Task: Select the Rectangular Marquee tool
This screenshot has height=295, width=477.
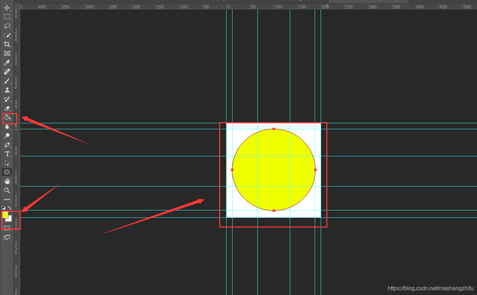Action: (x=7, y=17)
